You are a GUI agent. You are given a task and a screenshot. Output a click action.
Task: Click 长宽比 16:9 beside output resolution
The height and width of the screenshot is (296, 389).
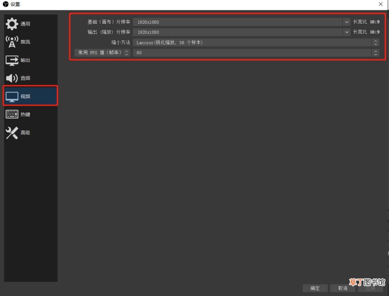(x=366, y=32)
